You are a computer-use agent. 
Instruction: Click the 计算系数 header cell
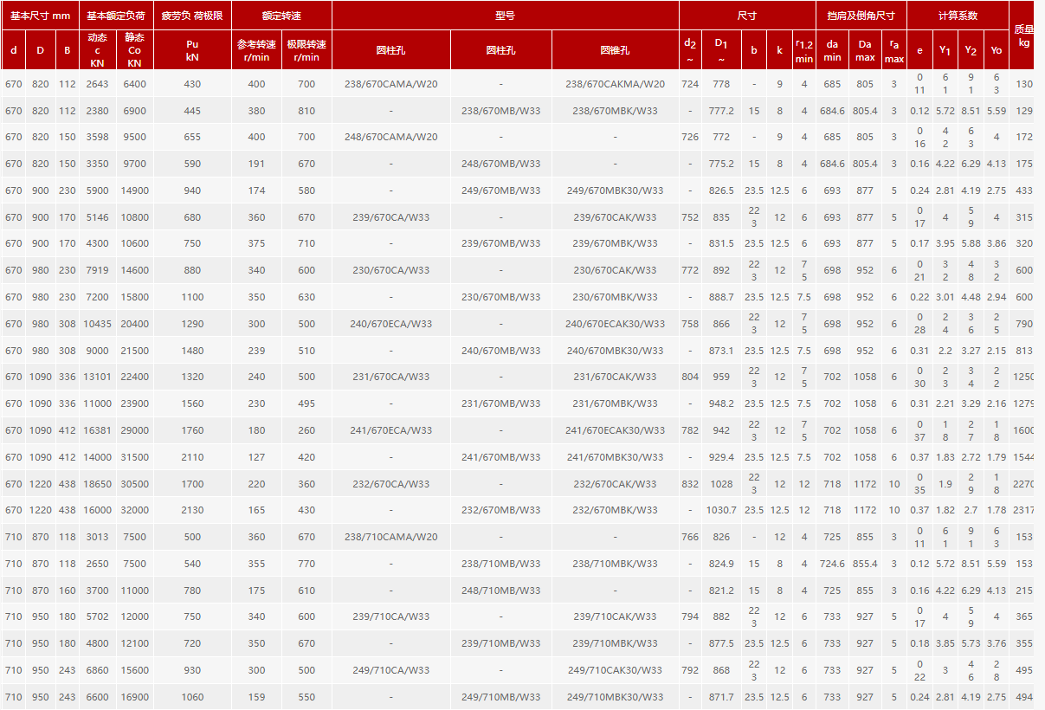pos(958,16)
